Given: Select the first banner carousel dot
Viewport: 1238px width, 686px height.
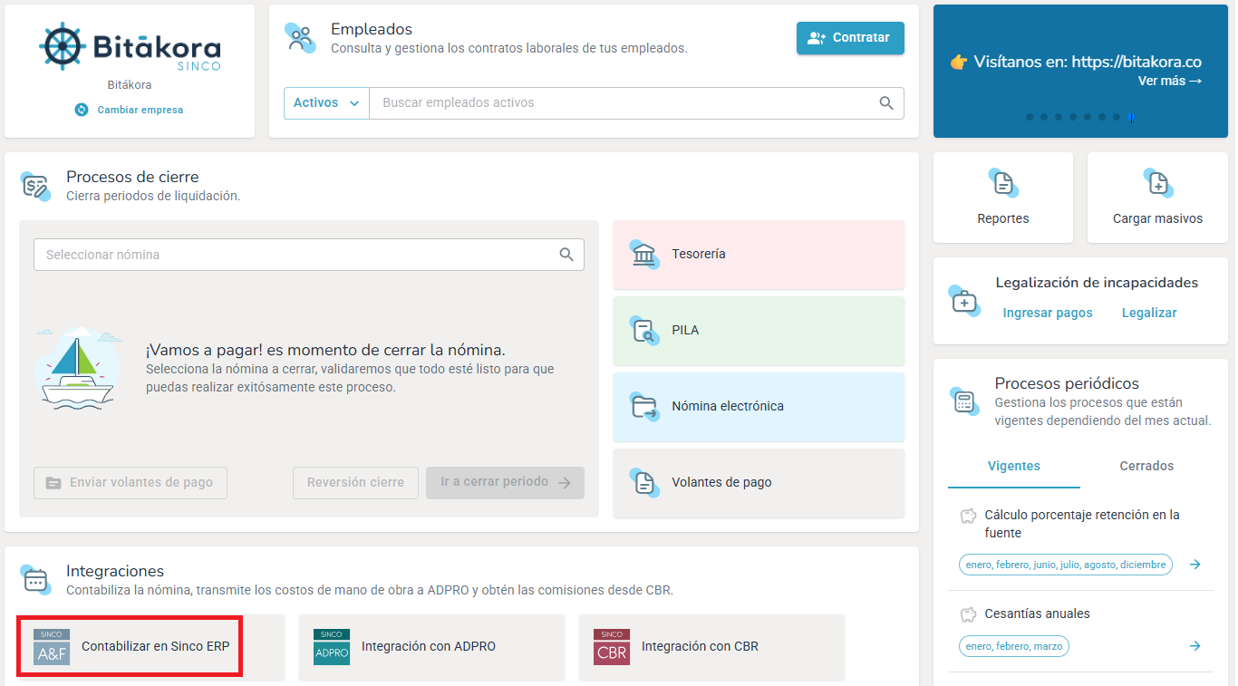Looking at the screenshot, I should point(1029,117).
